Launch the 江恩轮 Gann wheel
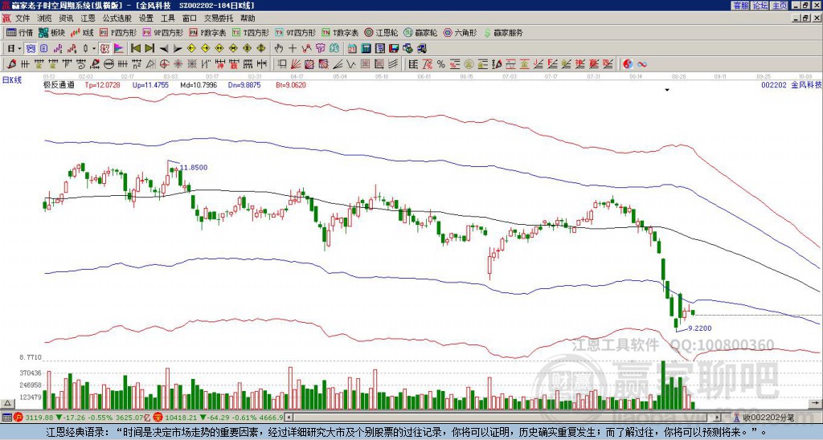Viewport: 823px width, 440px height. pyautogui.click(x=381, y=32)
